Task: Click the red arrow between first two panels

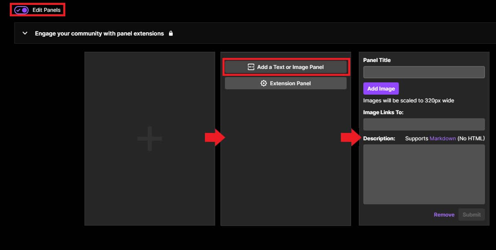Action: coord(215,138)
